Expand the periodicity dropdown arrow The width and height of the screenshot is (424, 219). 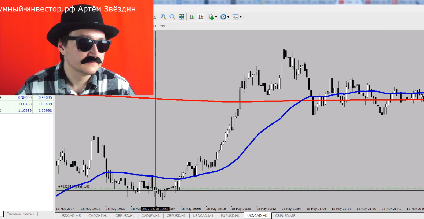tap(228, 17)
